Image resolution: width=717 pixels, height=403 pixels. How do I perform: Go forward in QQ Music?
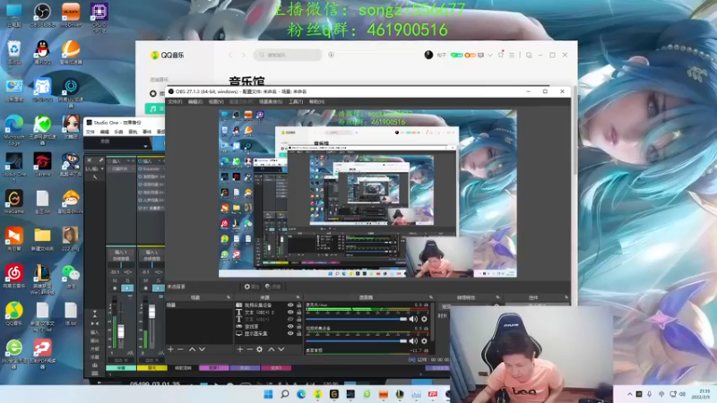pos(243,55)
